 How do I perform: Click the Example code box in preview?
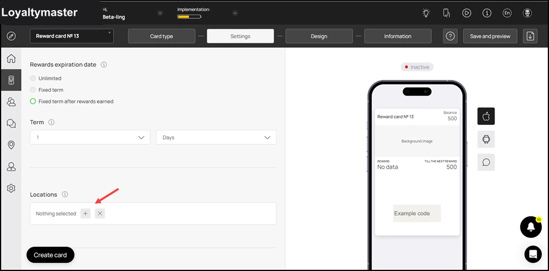pos(417,213)
